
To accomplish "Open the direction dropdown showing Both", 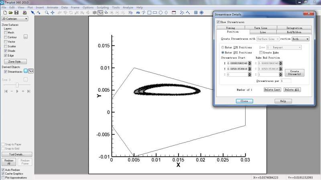I will (x=300, y=39).
